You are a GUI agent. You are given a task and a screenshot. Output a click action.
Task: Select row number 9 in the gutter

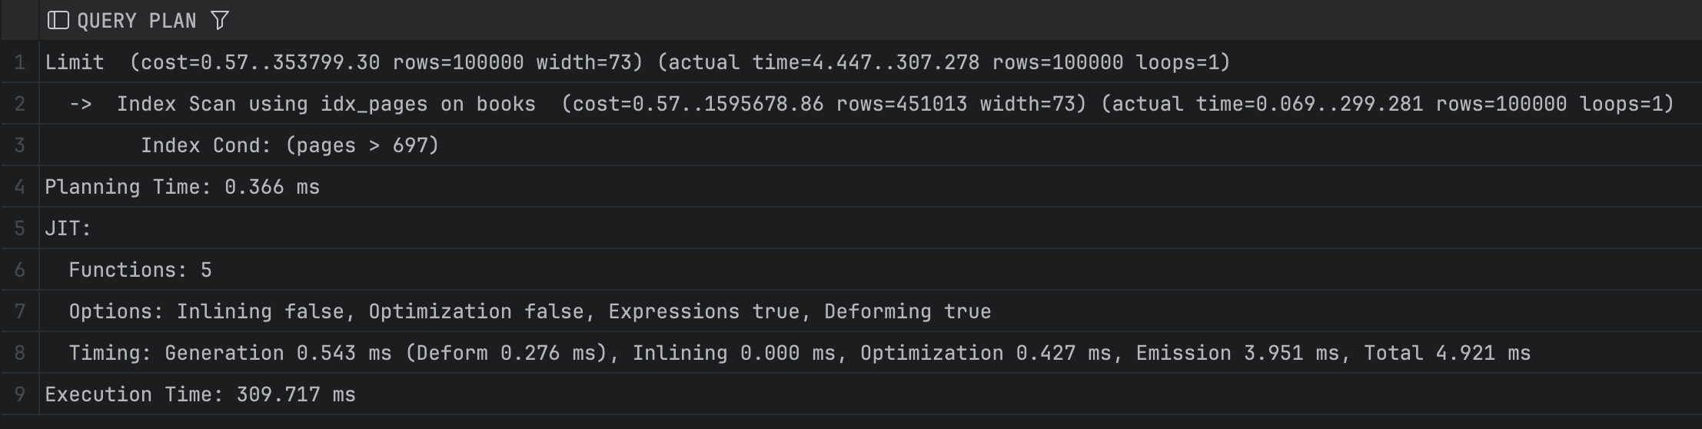[19, 394]
